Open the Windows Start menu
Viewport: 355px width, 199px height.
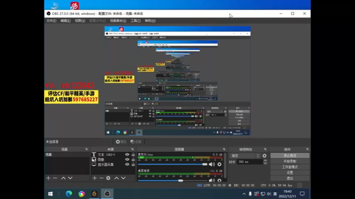click(x=51, y=194)
